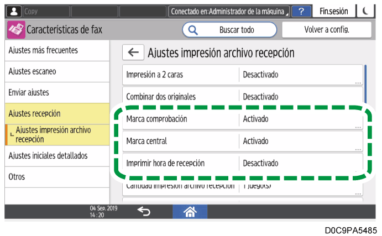This screenshot has height=236, width=382.
Task: Select Ajustes más frecuentes in sidebar
Action: pyautogui.click(x=55, y=50)
